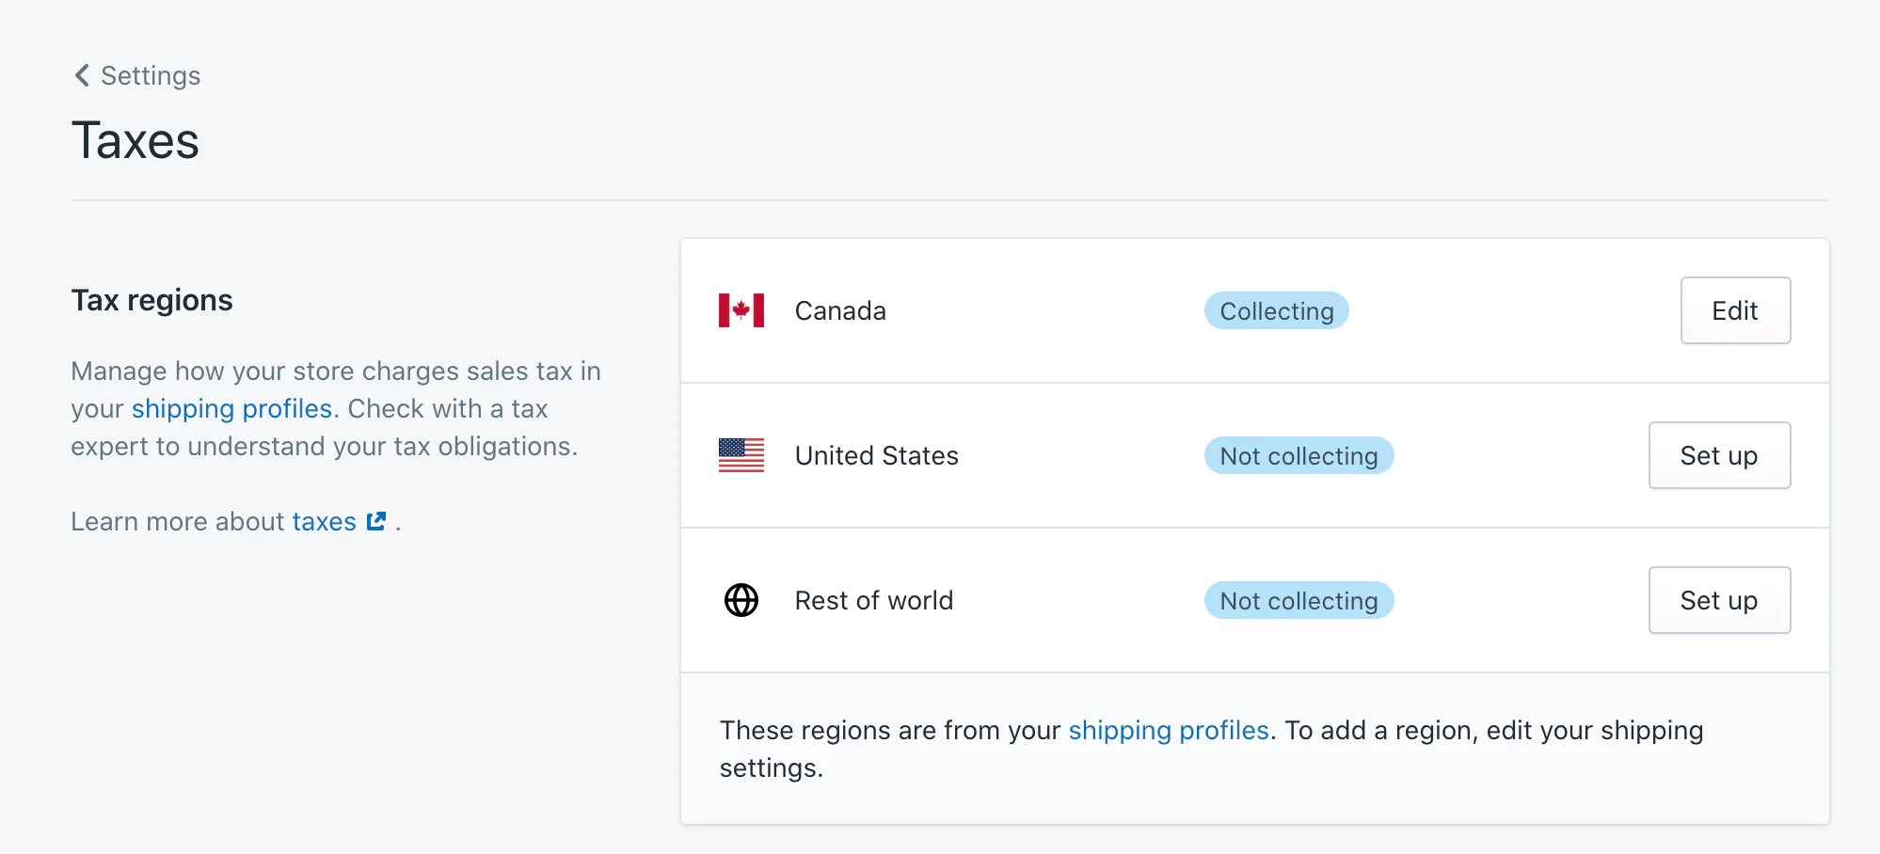Click the globe icon beside Rest of world
This screenshot has height=854, width=1880.
741,600
